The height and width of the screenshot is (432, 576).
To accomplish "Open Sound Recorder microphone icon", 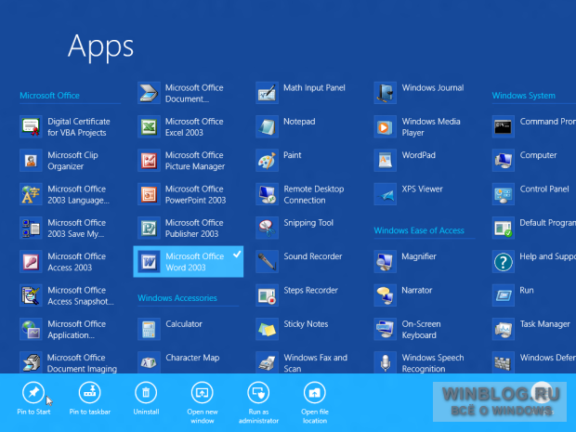I will (267, 262).
